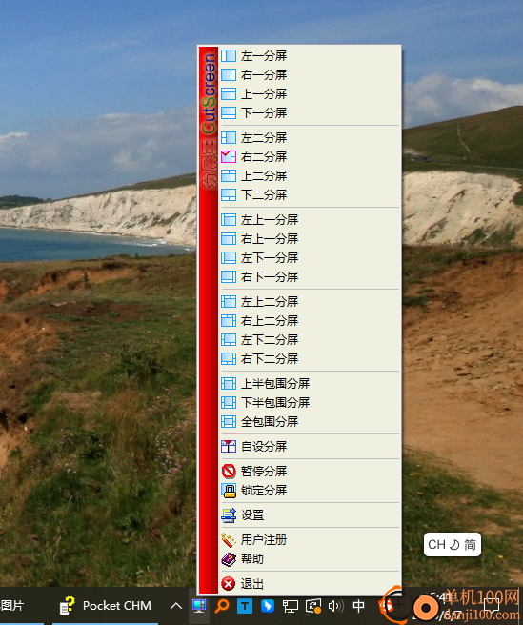Click the 左一分屏 layout icon
Viewport: 523px width, 625px height.
pos(229,56)
